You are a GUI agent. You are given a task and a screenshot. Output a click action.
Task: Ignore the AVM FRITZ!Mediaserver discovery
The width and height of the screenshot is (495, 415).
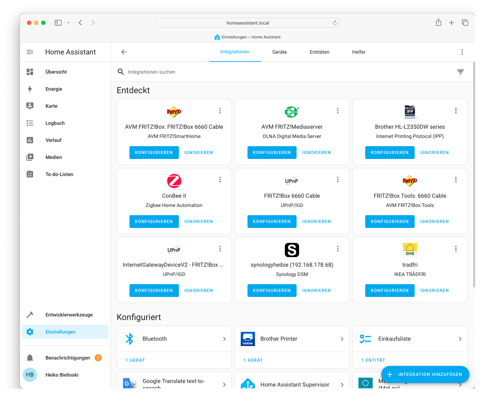coord(316,153)
